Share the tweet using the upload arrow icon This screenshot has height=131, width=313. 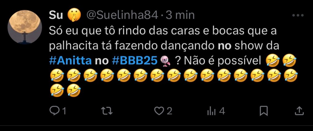coord(299,111)
